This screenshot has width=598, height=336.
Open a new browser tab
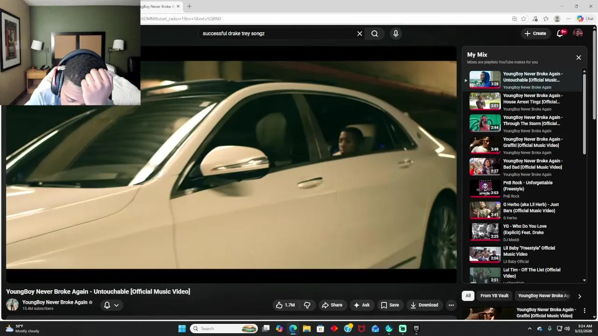pos(189,7)
